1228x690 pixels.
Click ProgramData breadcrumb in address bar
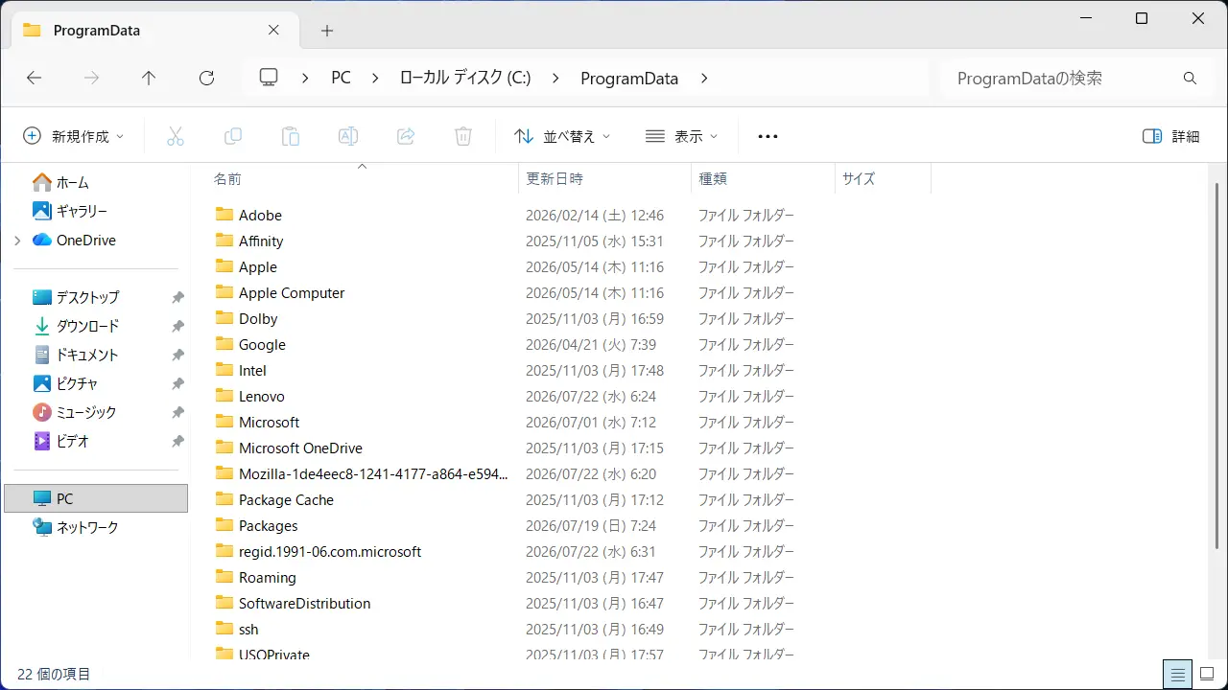[629, 79]
